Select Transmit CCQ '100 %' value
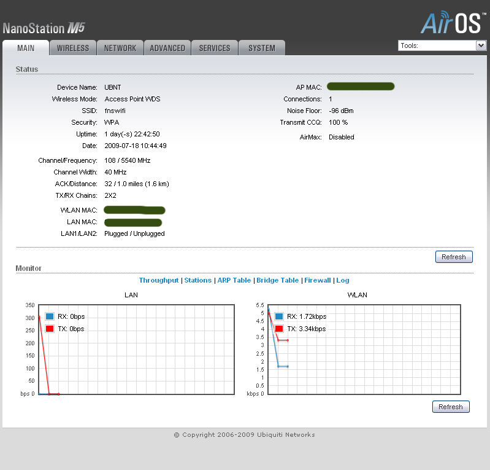 point(338,122)
